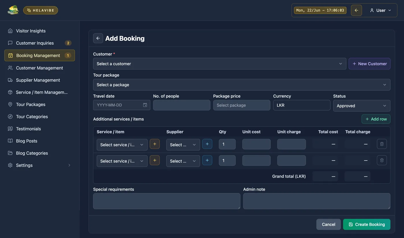Click the Booking Management count badge 1

point(68,55)
